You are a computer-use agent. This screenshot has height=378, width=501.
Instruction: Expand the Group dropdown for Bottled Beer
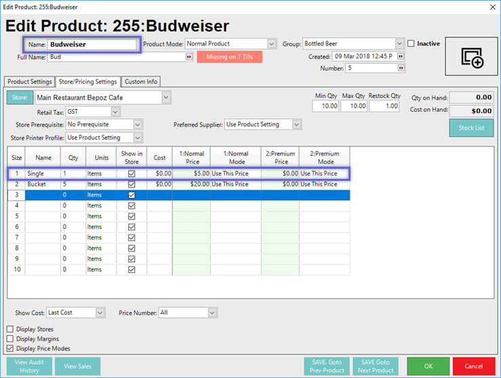(x=399, y=44)
